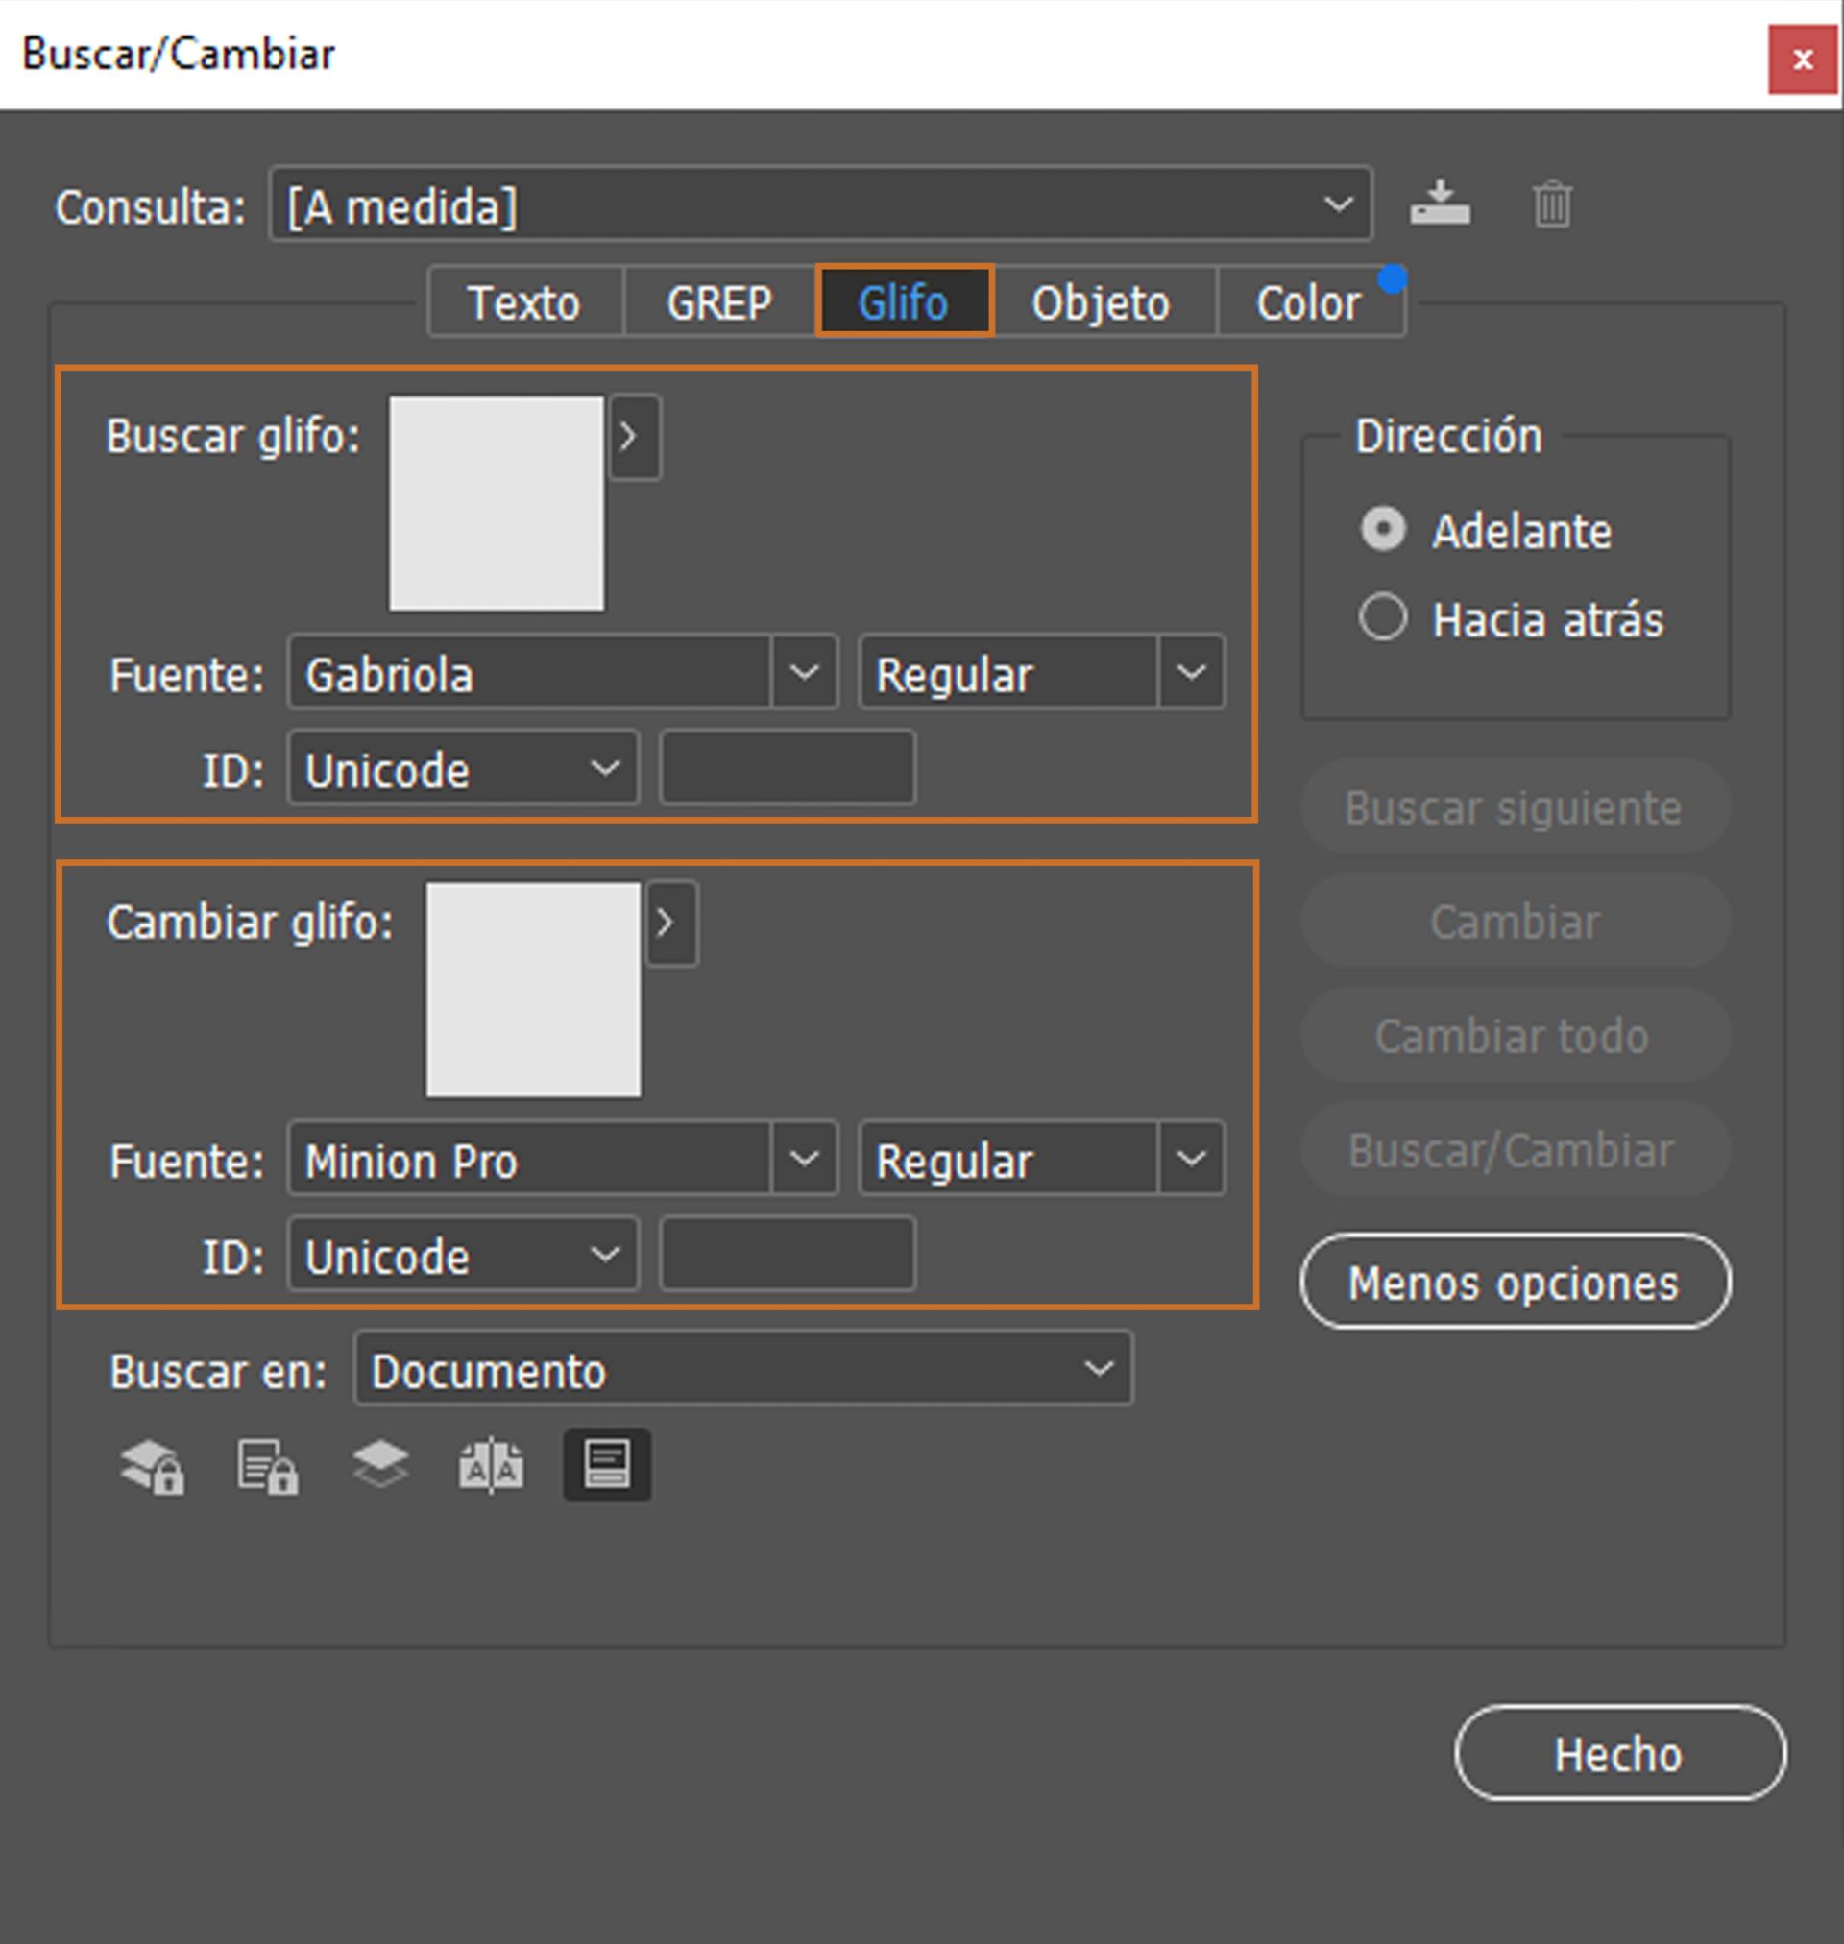Open the Buscar glifo picker arrow
Viewport: 1844px width, 1944px height.
pos(633,436)
